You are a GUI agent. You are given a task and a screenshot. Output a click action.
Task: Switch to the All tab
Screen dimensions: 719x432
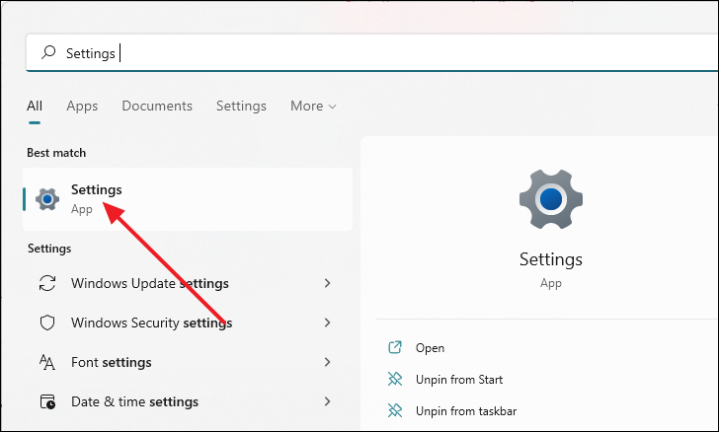(x=35, y=106)
